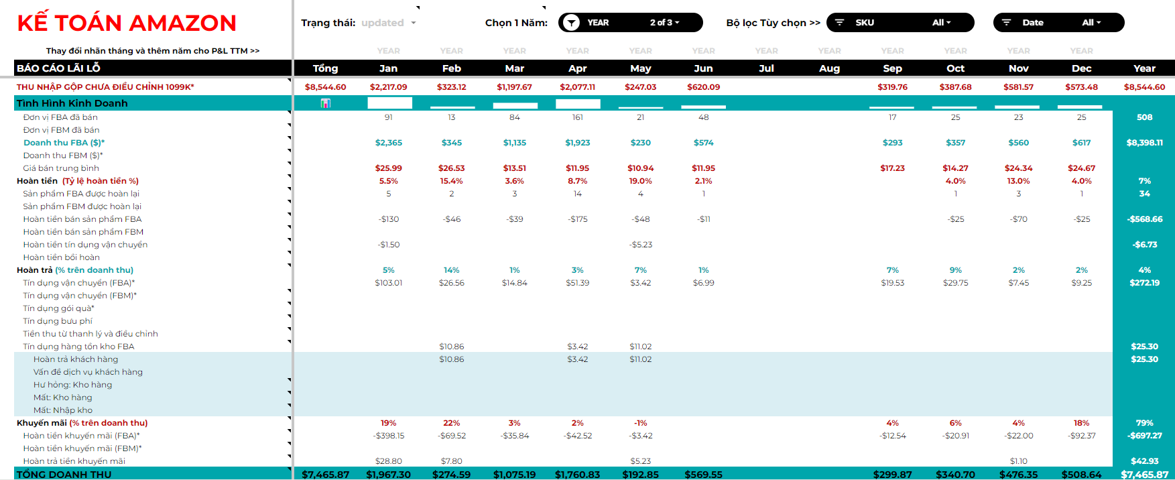Select 'Tín dụng hàng tồn kho FBA' label

[78, 347]
